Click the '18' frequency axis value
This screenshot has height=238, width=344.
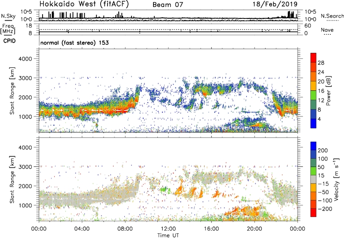29,26
